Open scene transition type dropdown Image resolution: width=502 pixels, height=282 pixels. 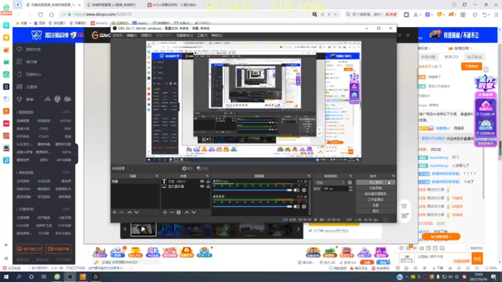[331, 182]
